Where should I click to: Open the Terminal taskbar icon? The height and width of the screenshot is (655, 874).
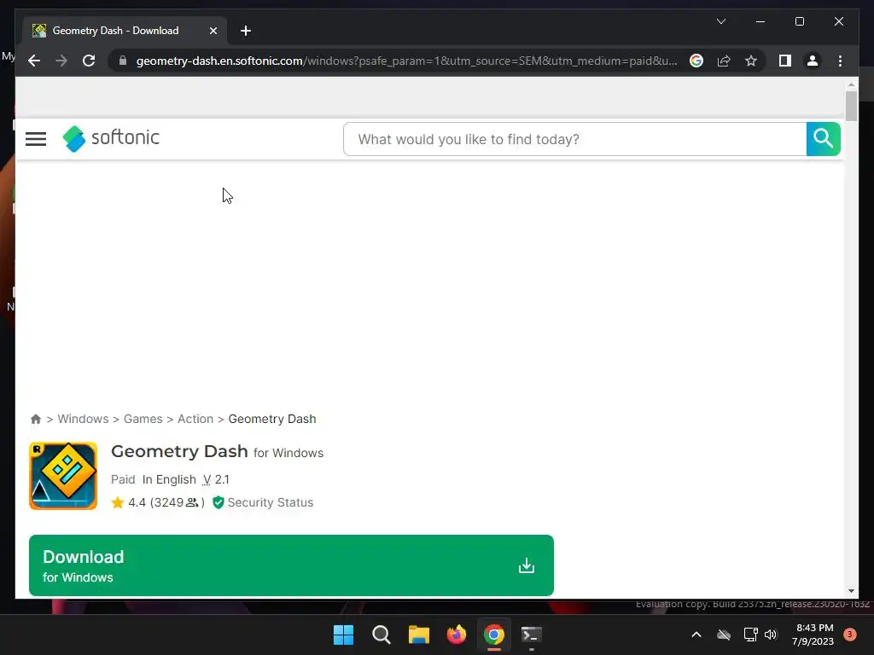pos(531,635)
